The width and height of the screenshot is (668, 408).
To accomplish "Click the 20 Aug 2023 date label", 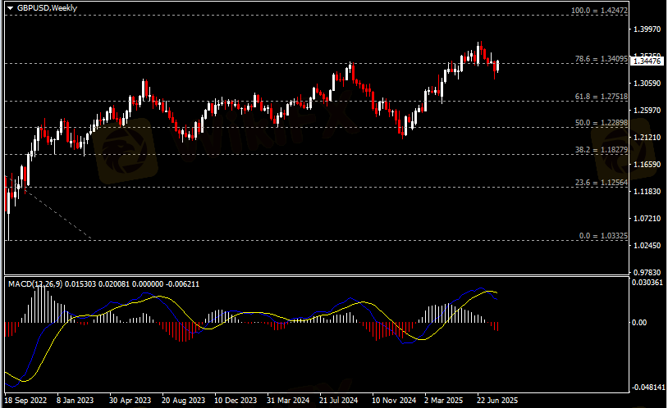I will click(183, 401).
